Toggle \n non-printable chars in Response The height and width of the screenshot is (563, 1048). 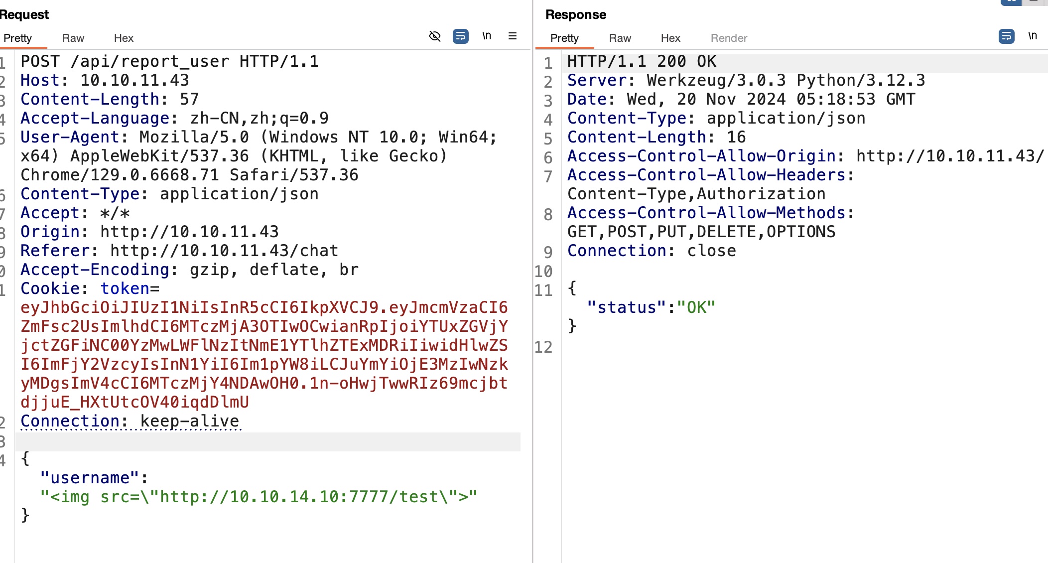click(1033, 36)
